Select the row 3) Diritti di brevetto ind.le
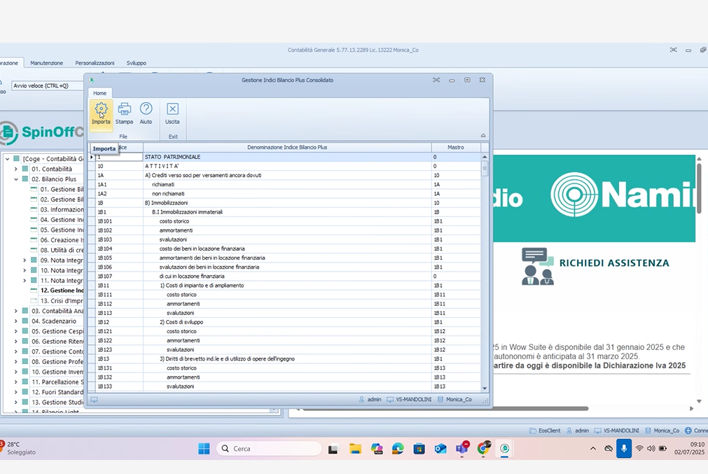This screenshot has width=708, height=474. pyautogui.click(x=288, y=359)
